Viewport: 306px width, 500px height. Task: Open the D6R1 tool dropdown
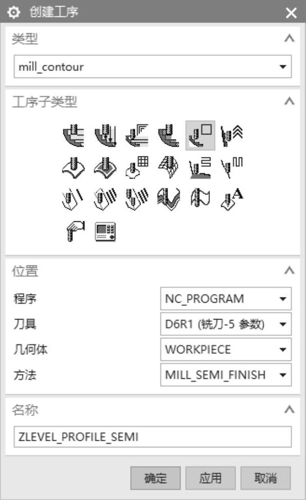click(226, 324)
